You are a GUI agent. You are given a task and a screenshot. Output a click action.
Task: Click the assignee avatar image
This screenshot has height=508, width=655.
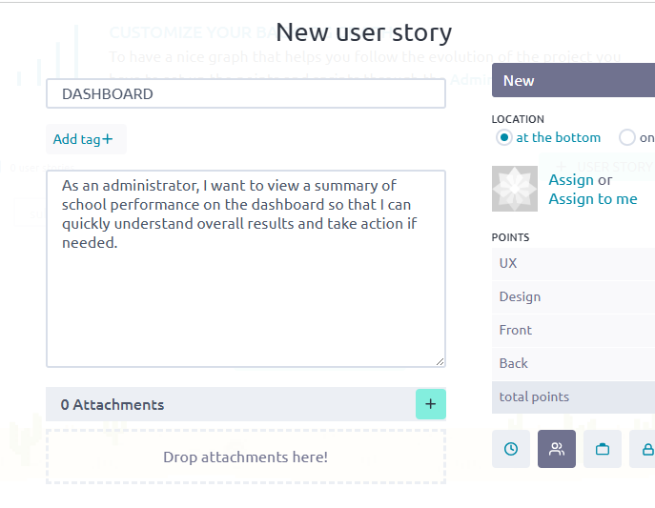point(515,189)
